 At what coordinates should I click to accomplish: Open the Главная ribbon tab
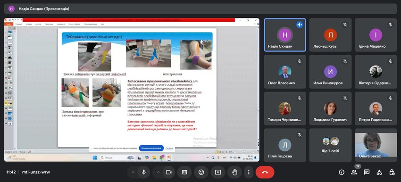(x=18, y=24)
